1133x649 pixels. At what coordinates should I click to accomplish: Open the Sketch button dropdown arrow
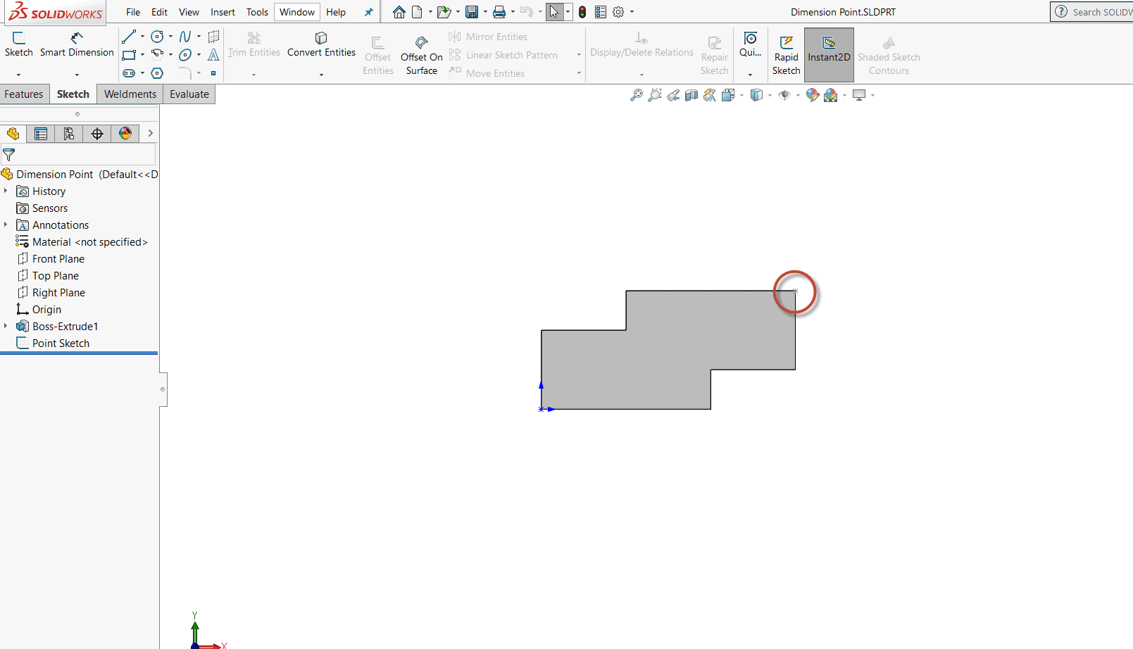point(19,74)
